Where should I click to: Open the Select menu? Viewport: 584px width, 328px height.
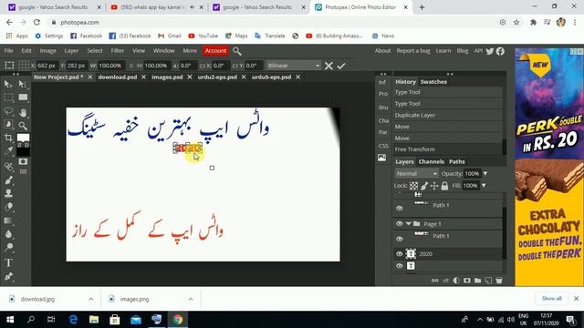[95, 51]
